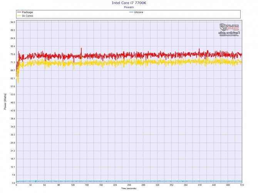Select the 34.8 value on the power axis

(13, 127)
